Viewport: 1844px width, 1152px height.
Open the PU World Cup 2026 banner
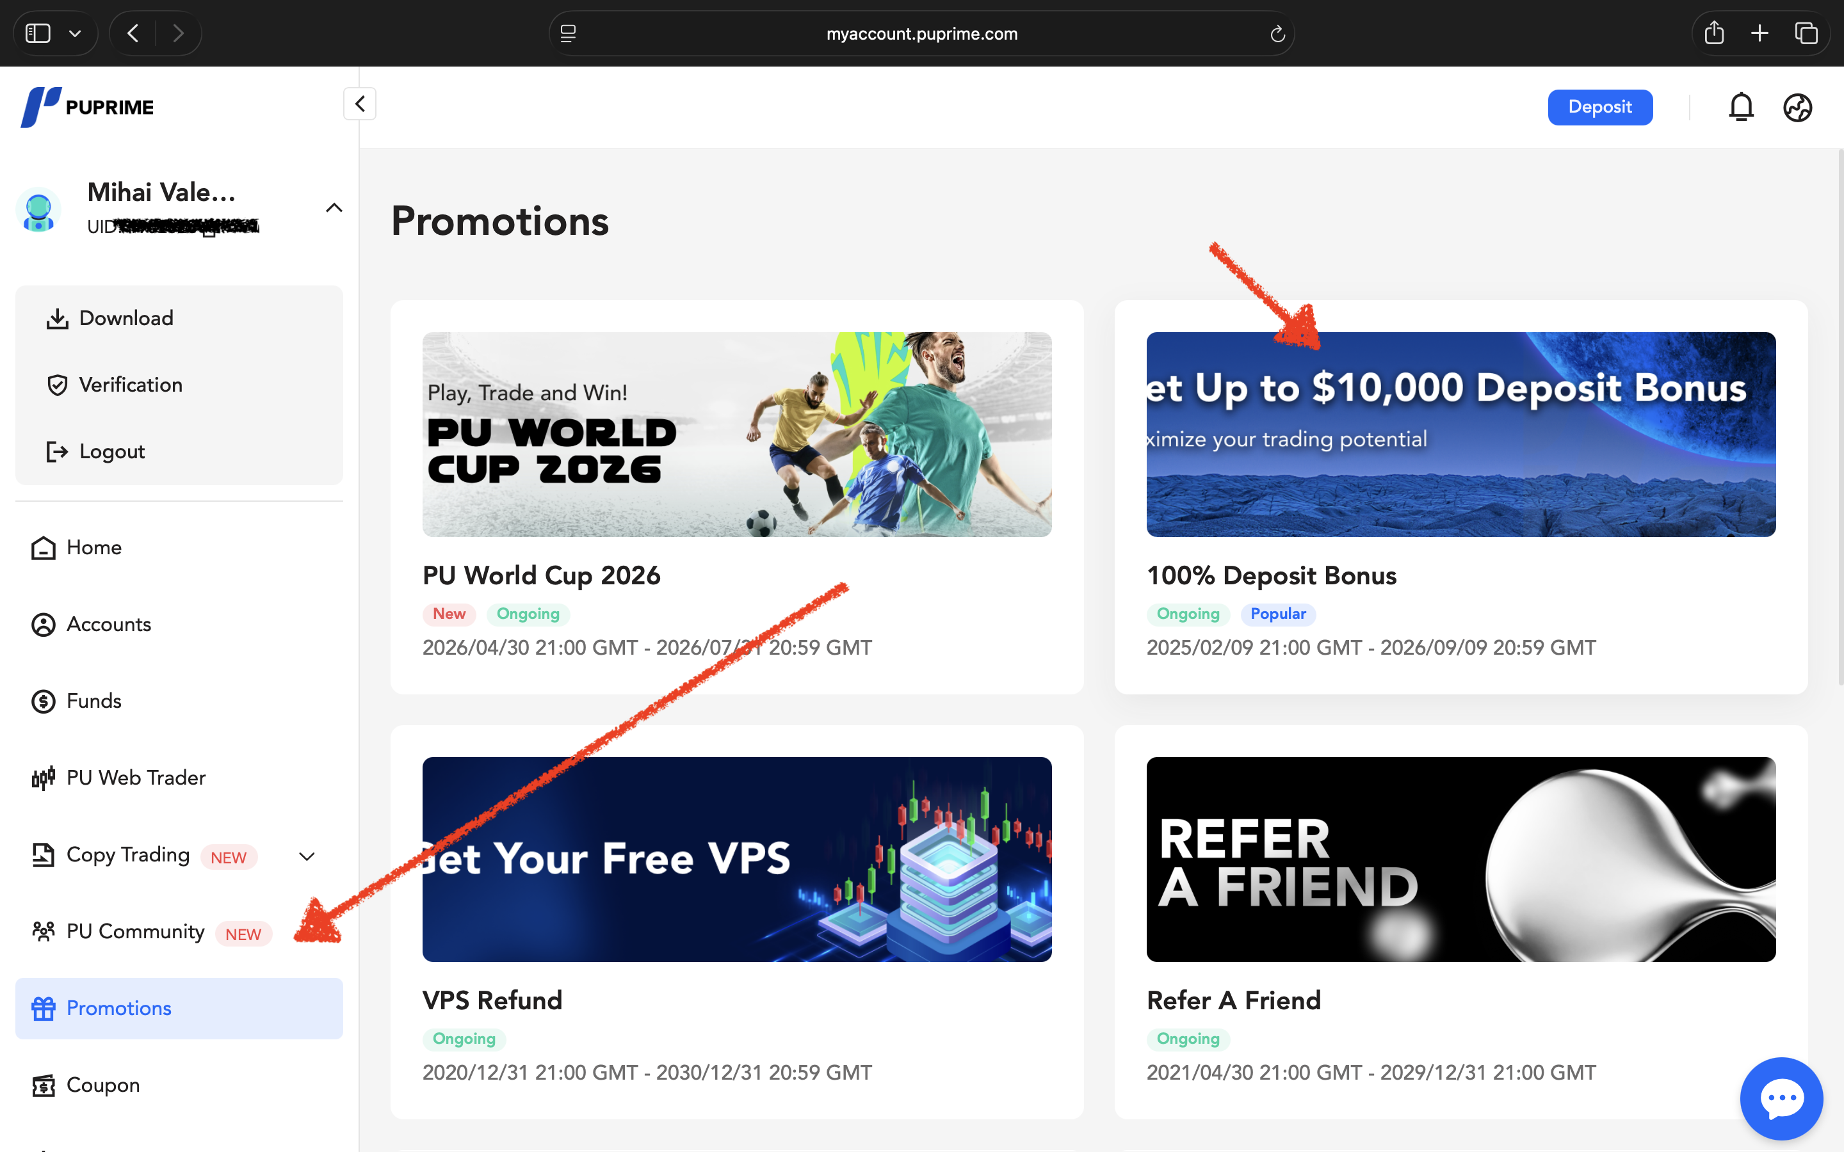coord(737,435)
